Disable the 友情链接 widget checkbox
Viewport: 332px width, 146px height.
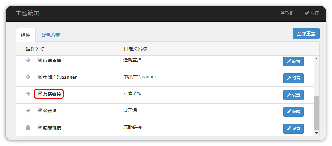[40, 94]
